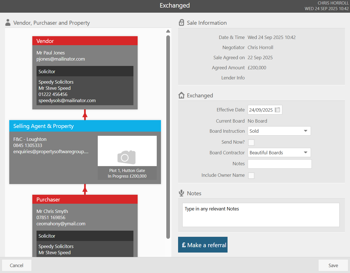The image size is (350, 273).
Task: Click the Save button
Action: click(x=333, y=265)
